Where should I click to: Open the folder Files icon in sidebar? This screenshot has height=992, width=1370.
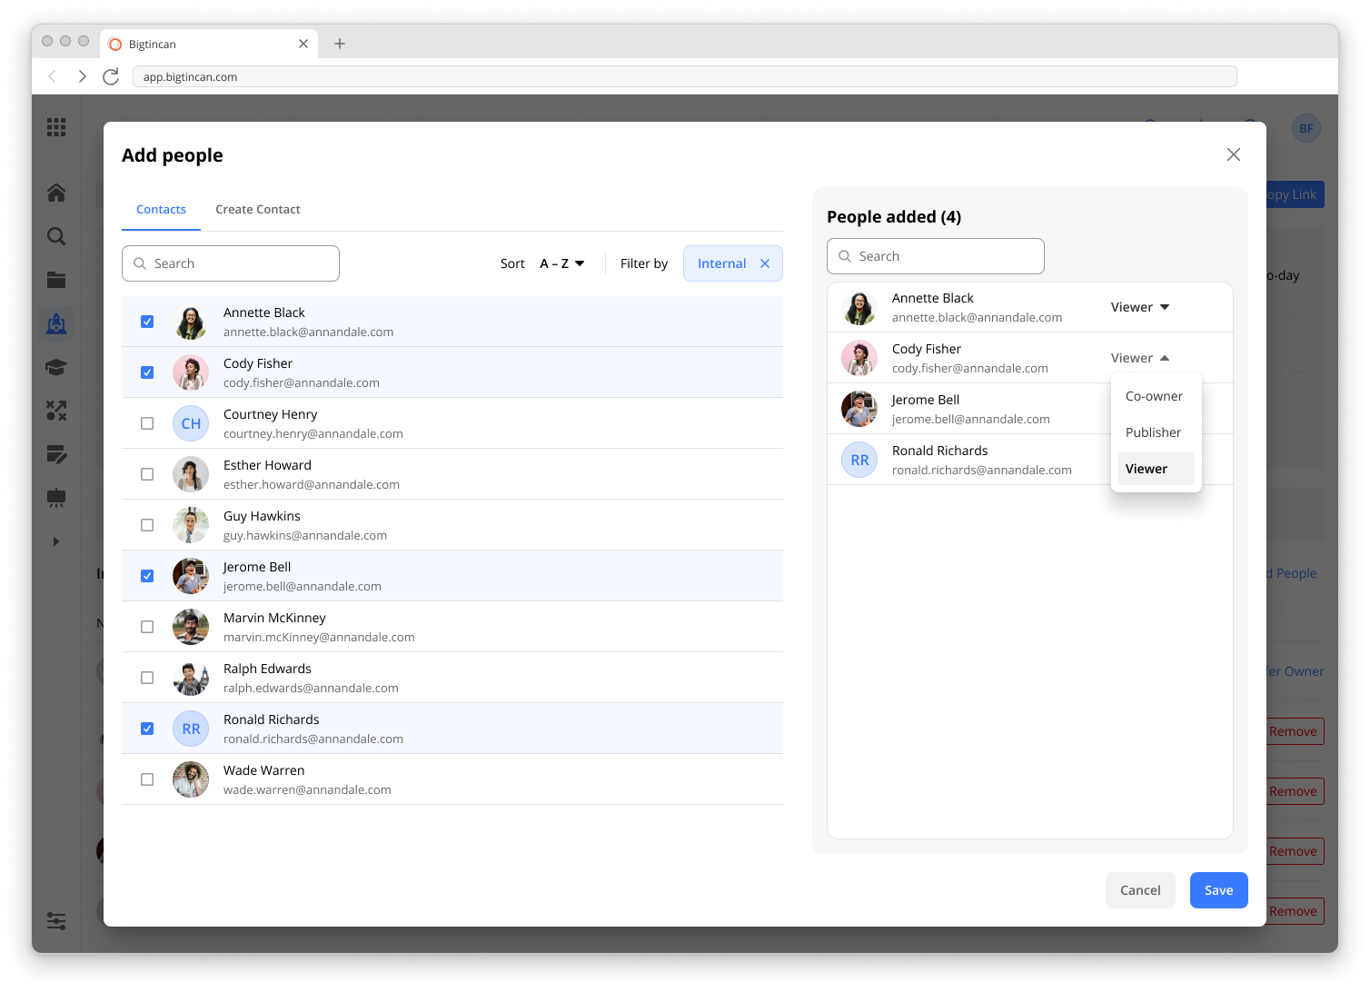pos(56,280)
